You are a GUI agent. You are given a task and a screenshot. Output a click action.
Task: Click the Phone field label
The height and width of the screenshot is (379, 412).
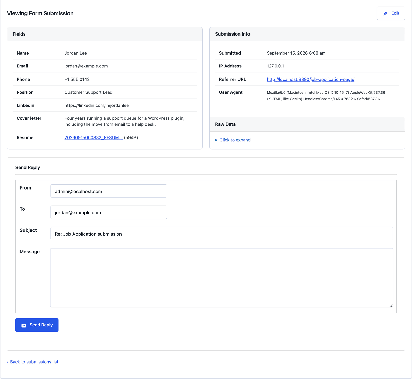coord(23,79)
